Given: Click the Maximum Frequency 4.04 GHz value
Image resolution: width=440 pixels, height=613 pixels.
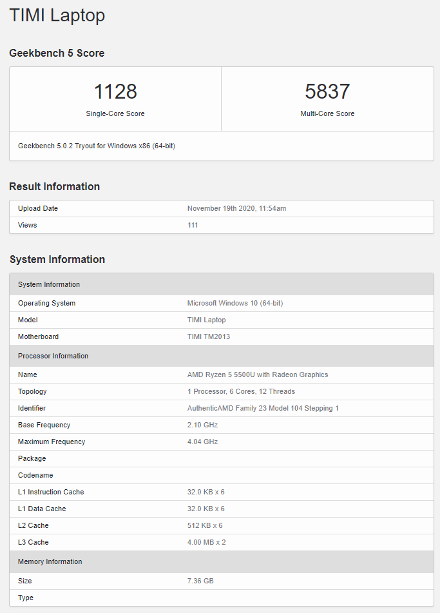Looking at the screenshot, I should 202,442.
